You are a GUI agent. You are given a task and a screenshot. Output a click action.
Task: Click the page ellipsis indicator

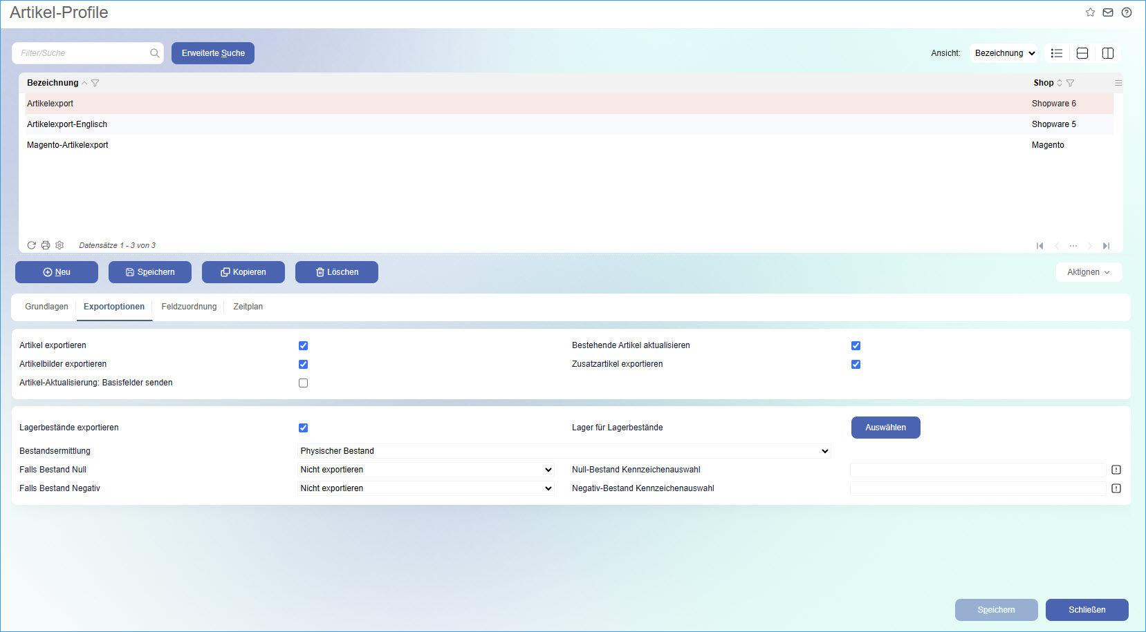(x=1073, y=246)
